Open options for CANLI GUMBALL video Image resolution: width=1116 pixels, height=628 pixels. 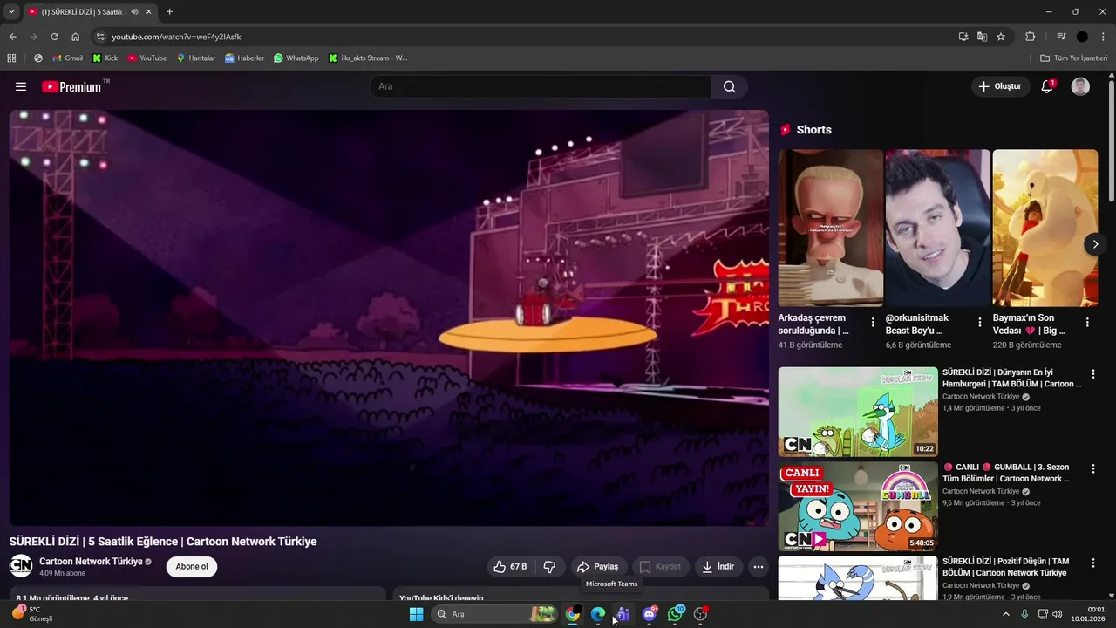(x=1093, y=468)
